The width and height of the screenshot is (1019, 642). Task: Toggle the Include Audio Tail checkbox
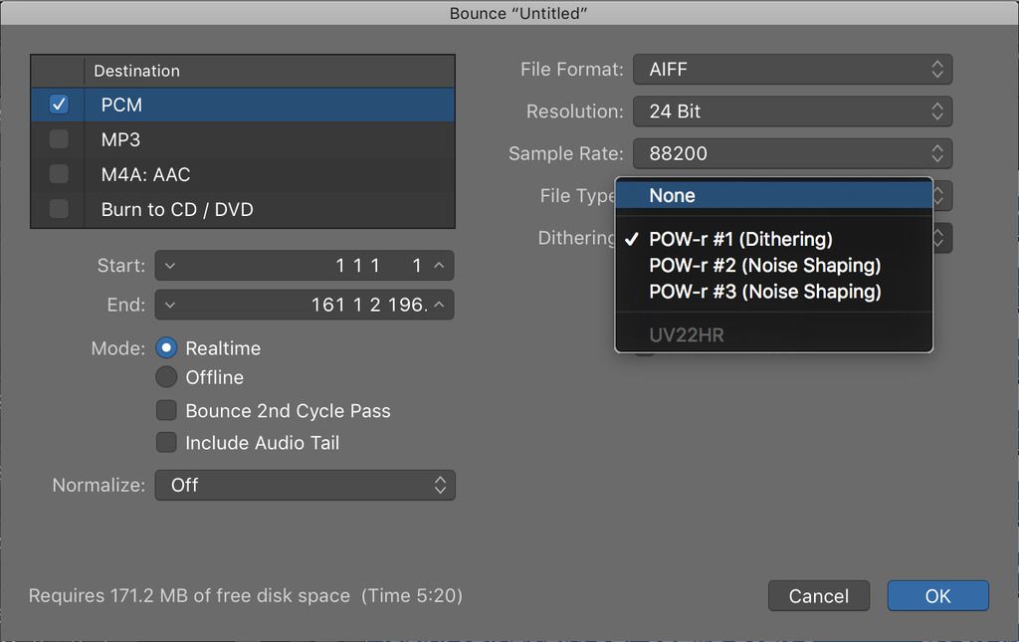coord(166,443)
